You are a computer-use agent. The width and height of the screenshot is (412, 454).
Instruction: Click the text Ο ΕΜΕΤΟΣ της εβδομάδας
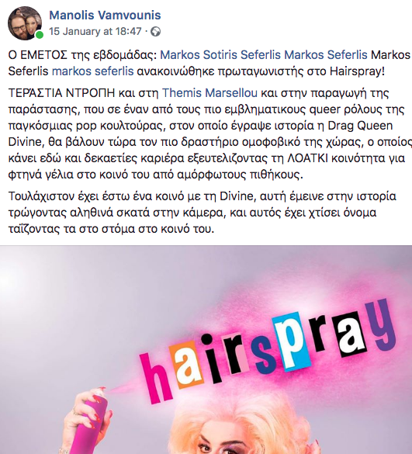click(x=82, y=55)
